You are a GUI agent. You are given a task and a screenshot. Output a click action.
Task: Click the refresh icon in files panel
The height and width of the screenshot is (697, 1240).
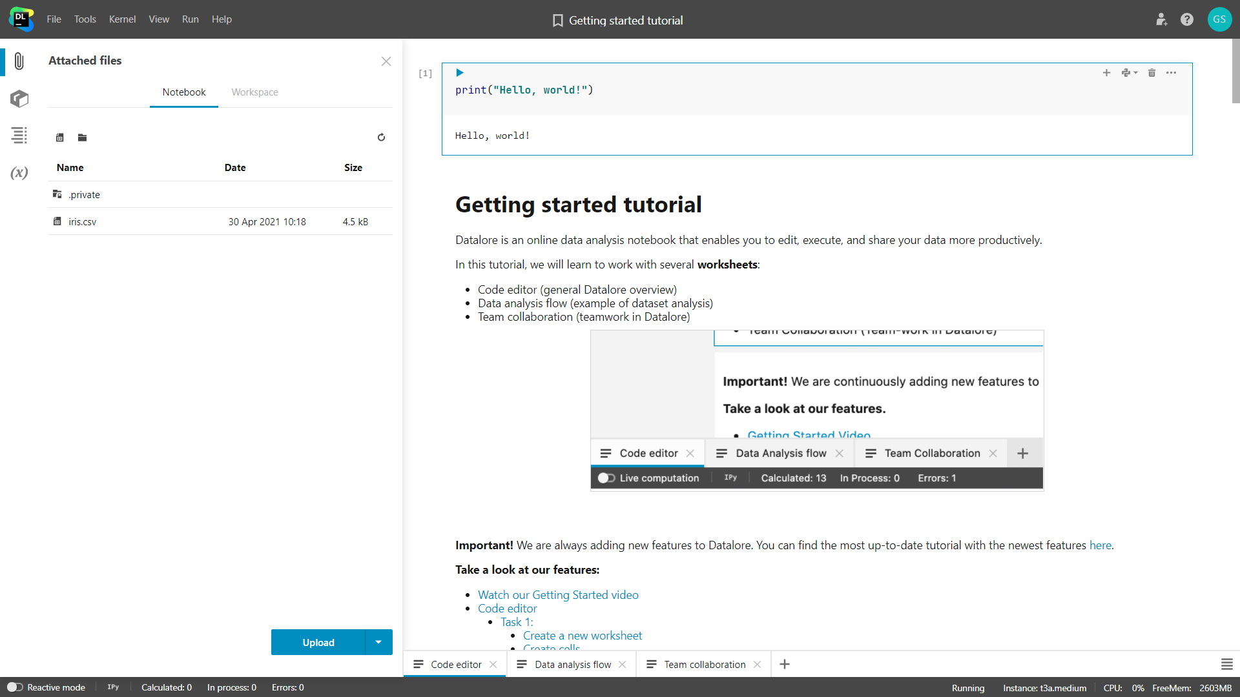click(x=380, y=137)
